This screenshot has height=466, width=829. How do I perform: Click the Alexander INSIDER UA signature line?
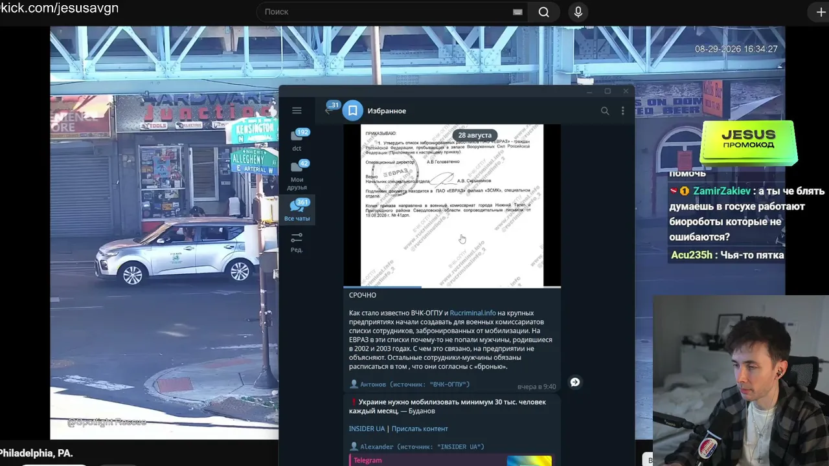pyautogui.click(x=416, y=447)
